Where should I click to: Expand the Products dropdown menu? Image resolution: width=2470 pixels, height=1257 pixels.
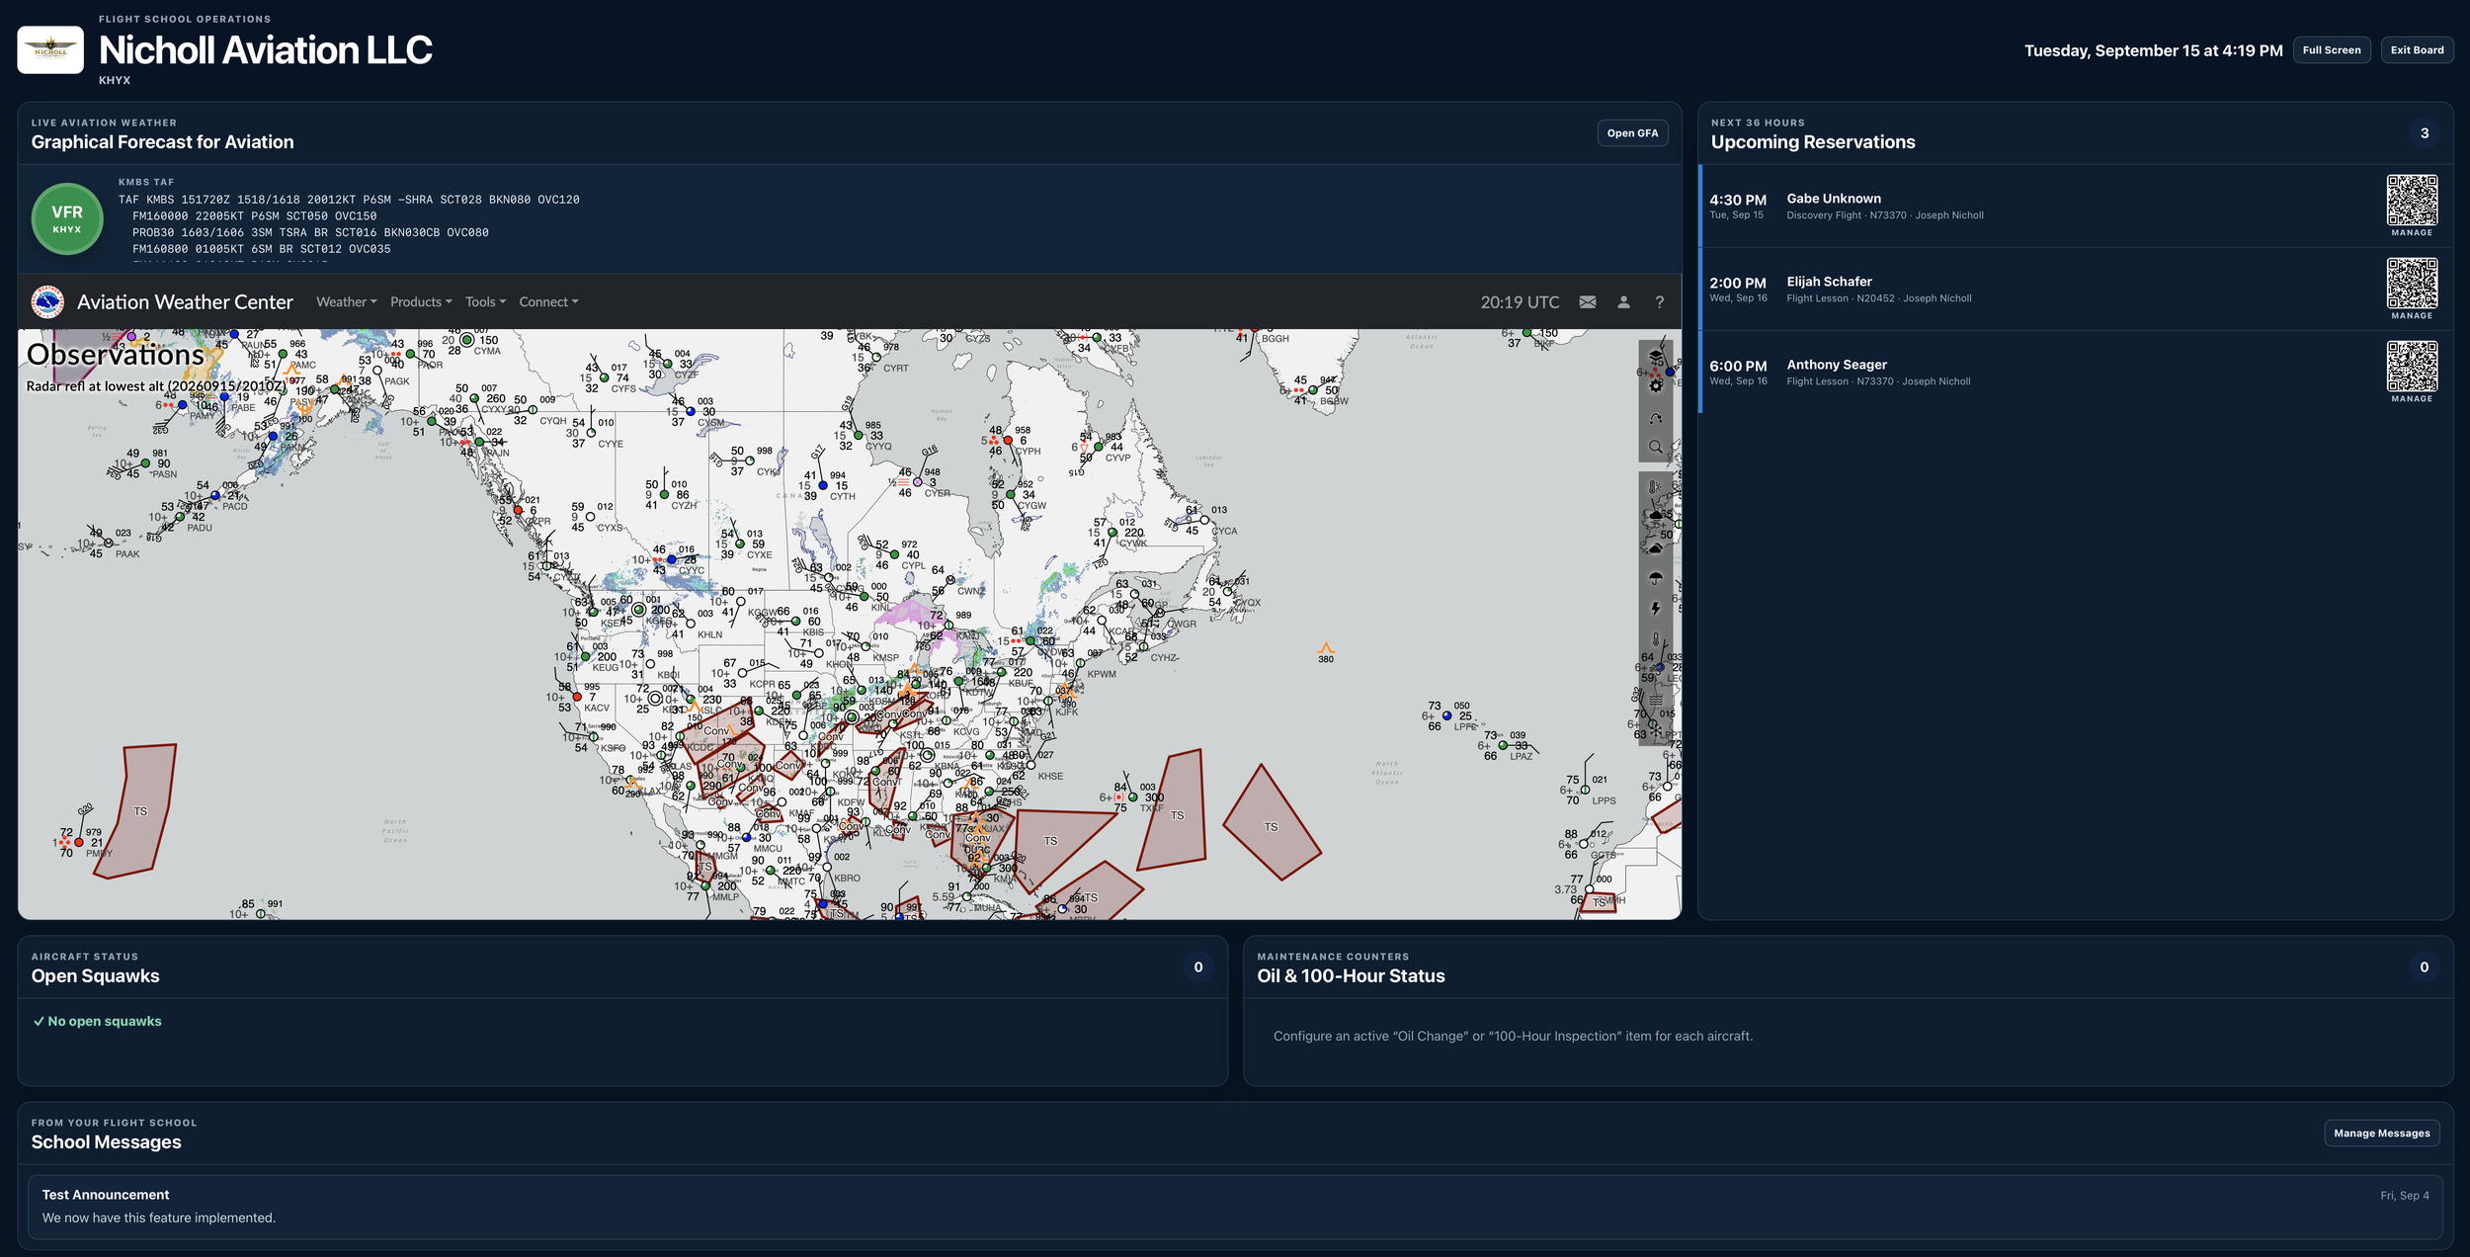coord(421,302)
